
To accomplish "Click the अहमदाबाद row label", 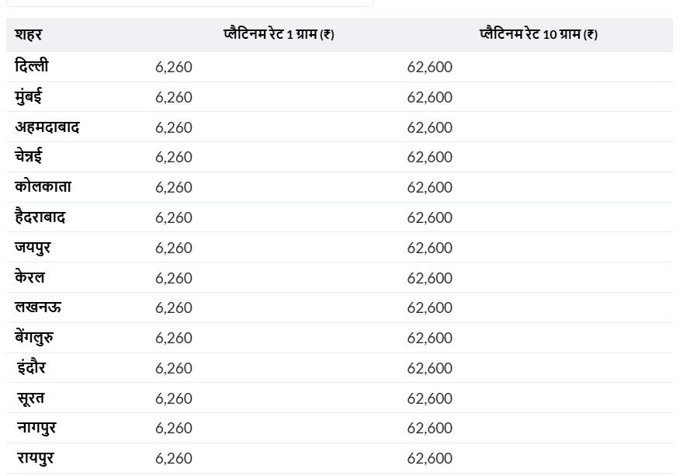I will [x=47, y=127].
